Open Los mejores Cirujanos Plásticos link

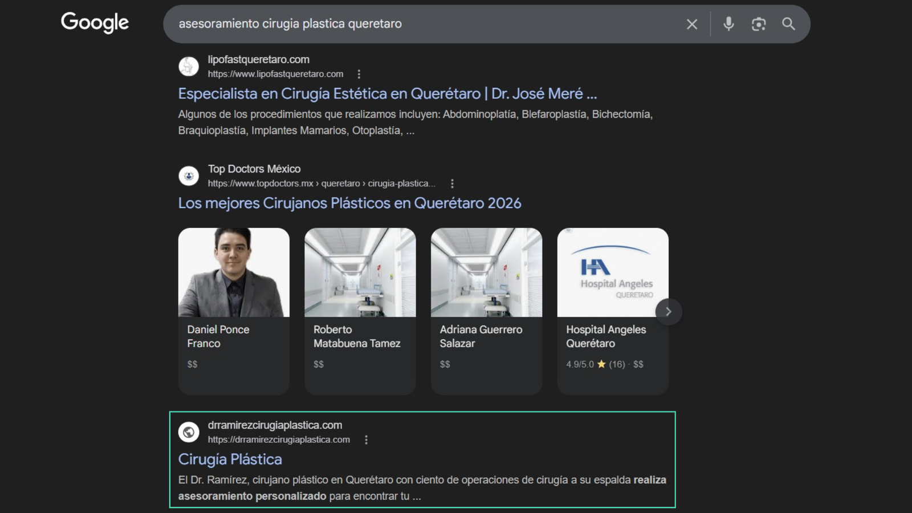pyautogui.click(x=349, y=203)
